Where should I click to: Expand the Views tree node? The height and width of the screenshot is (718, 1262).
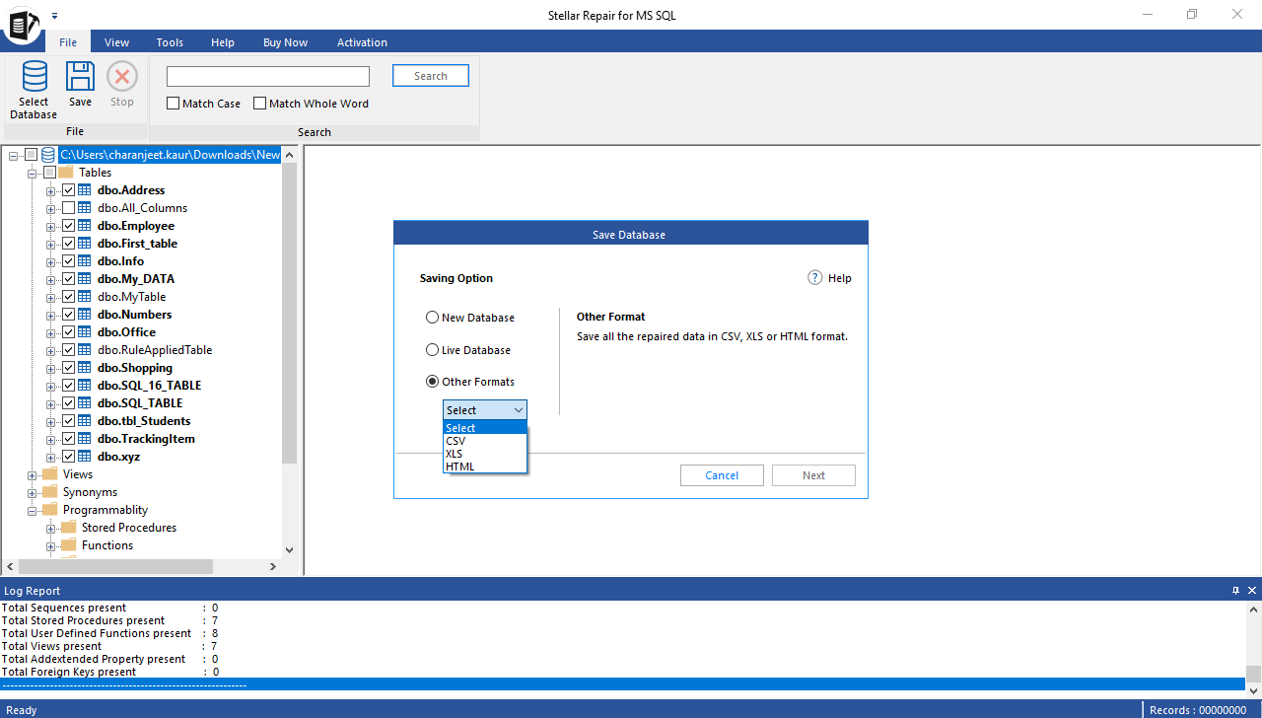[33, 474]
